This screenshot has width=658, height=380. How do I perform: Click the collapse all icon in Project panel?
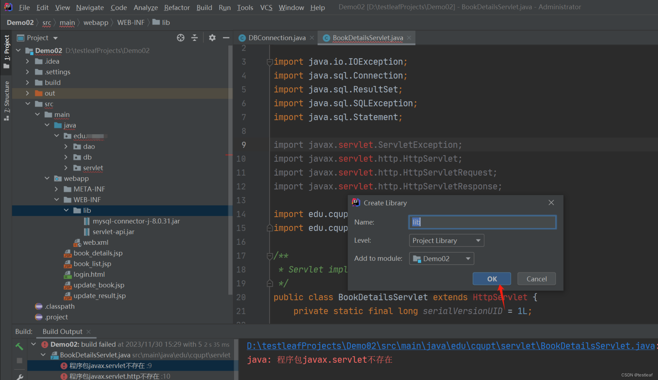[195, 38]
